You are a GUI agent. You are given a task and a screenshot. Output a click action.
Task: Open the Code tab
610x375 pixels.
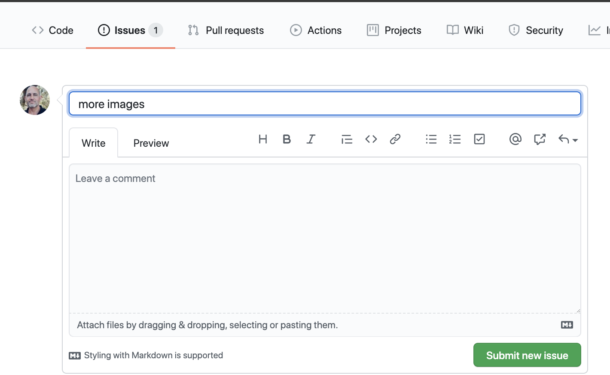pos(52,30)
